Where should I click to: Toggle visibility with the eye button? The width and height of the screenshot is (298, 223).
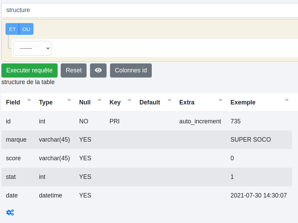(98, 70)
